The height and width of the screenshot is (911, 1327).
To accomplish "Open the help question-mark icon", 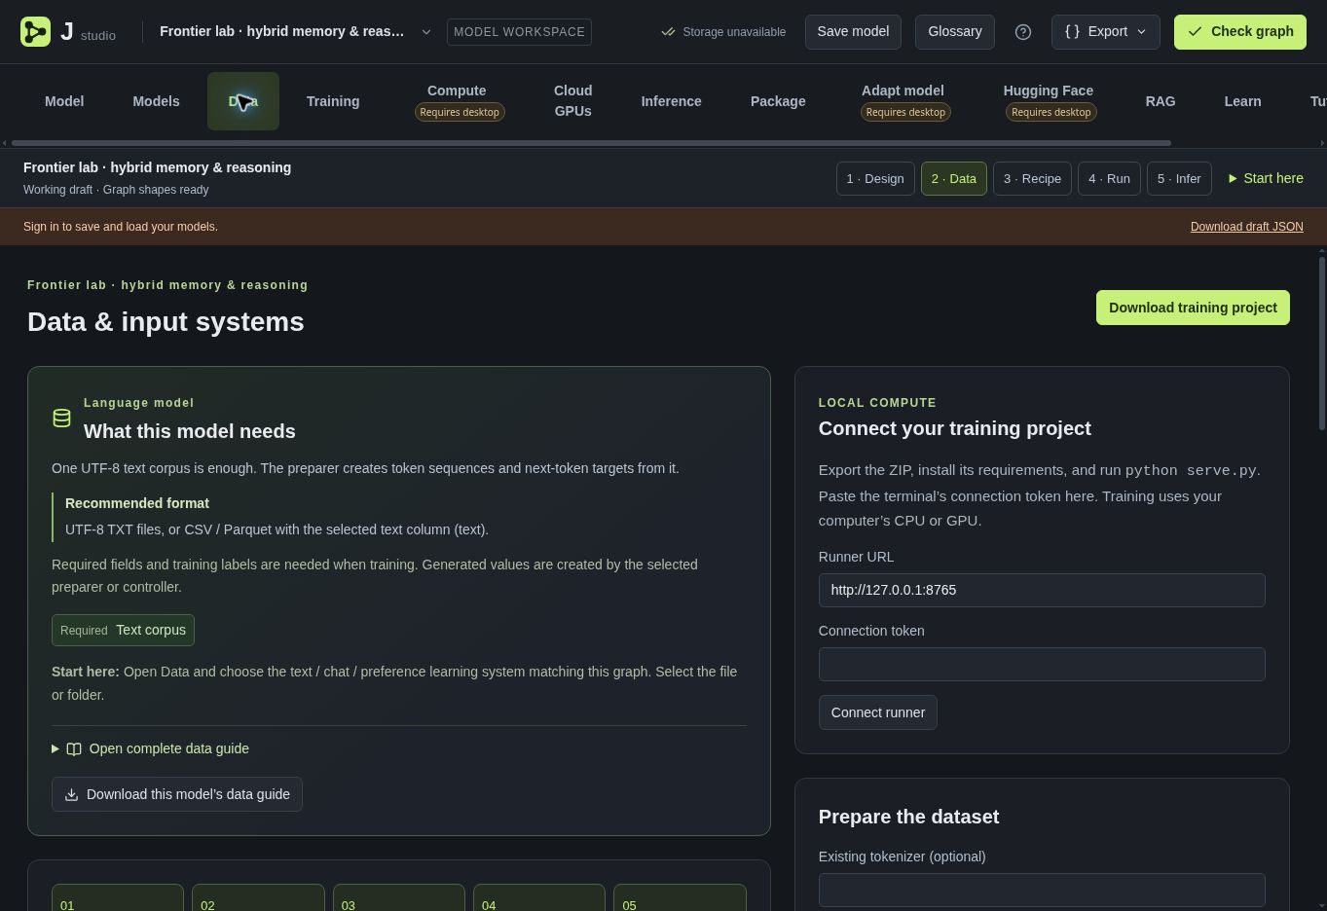I will 1023,32.
